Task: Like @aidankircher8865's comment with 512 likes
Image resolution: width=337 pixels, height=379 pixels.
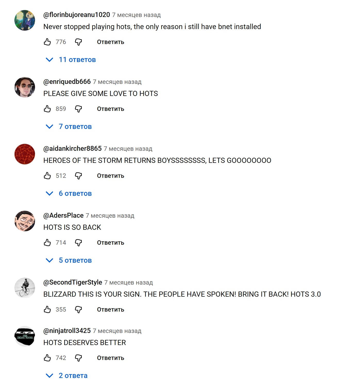Action: pos(47,176)
